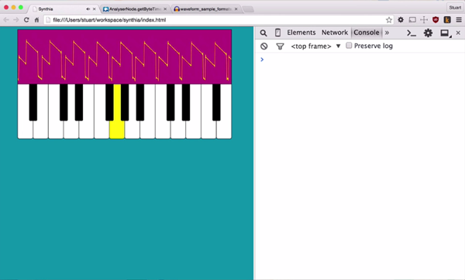Open a new browser tab
This screenshot has height=280, width=465.
248,9
